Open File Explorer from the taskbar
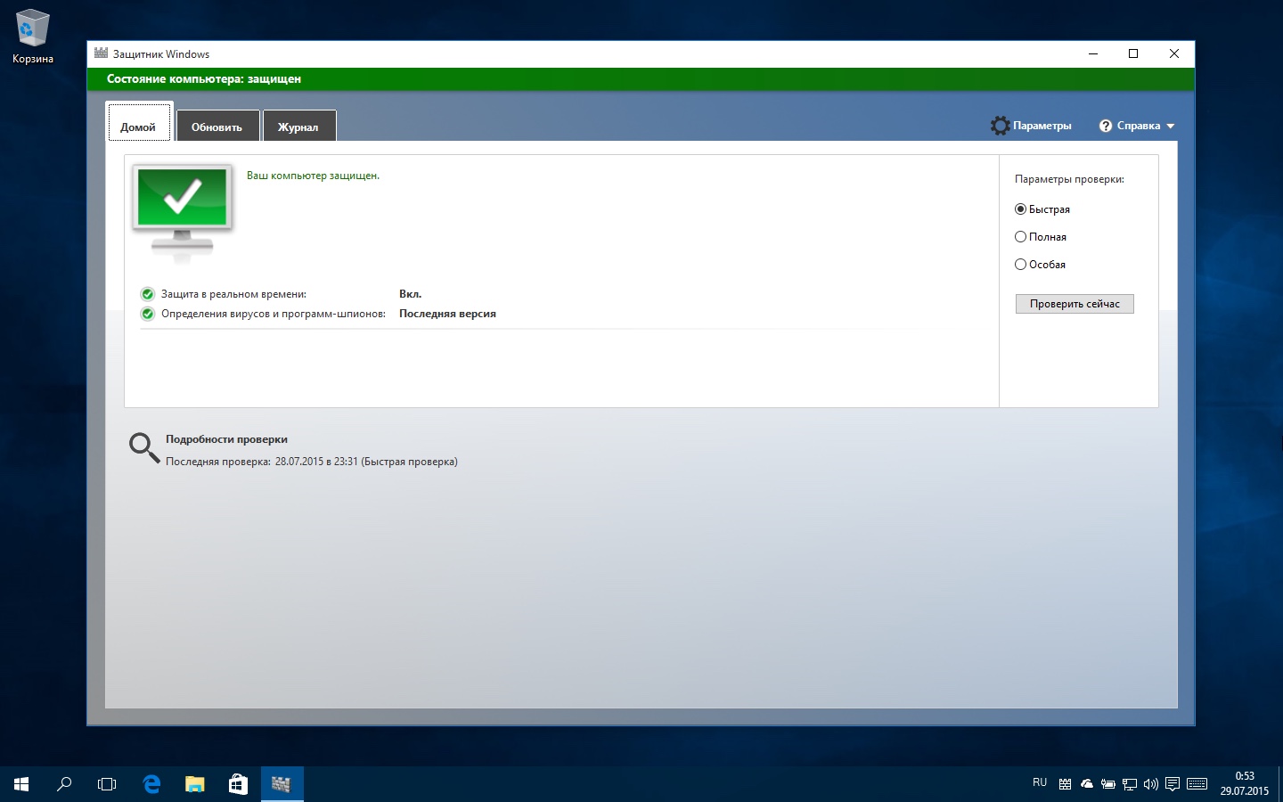 [x=194, y=784]
